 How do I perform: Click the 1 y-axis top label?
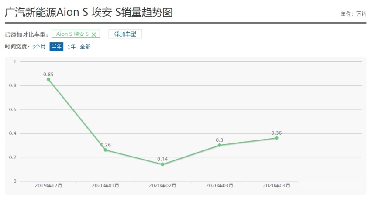[x=15, y=61]
